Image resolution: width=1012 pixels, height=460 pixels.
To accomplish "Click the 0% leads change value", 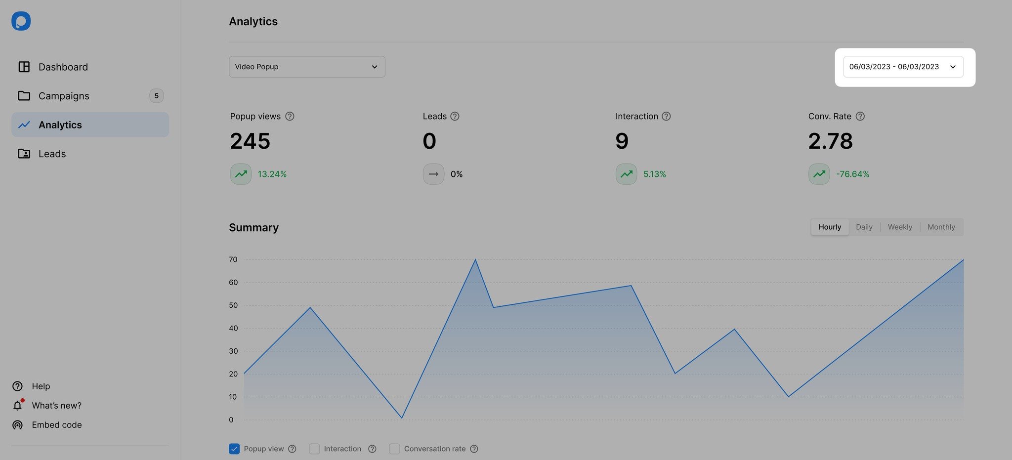I will click(x=457, y=174).
